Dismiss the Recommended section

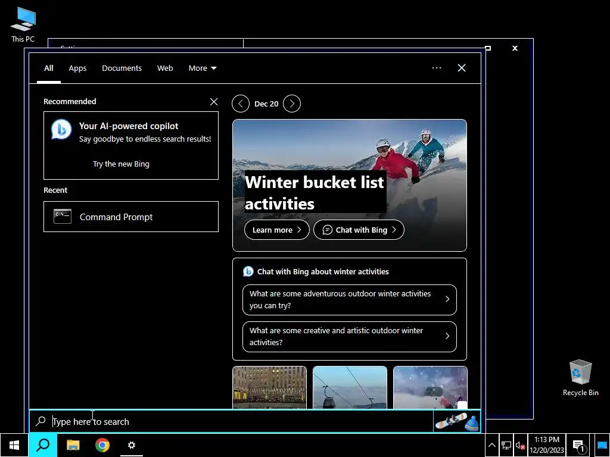[214, 102]
